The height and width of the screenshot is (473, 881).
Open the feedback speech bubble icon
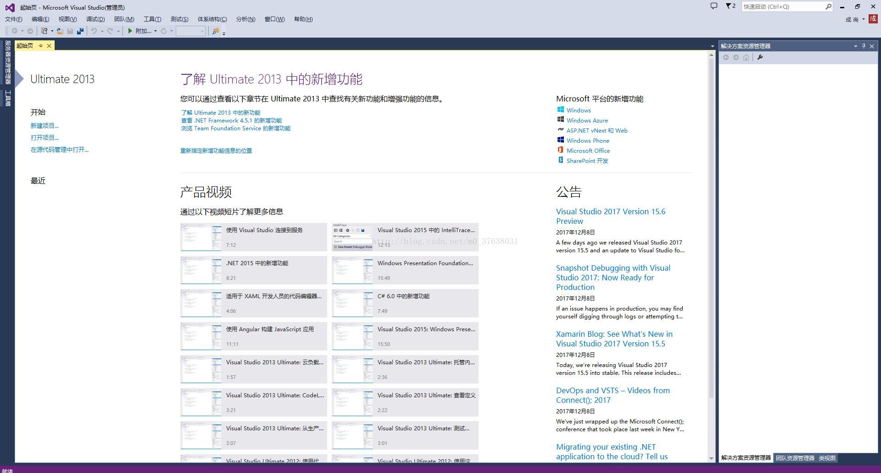tap(714, 6)
